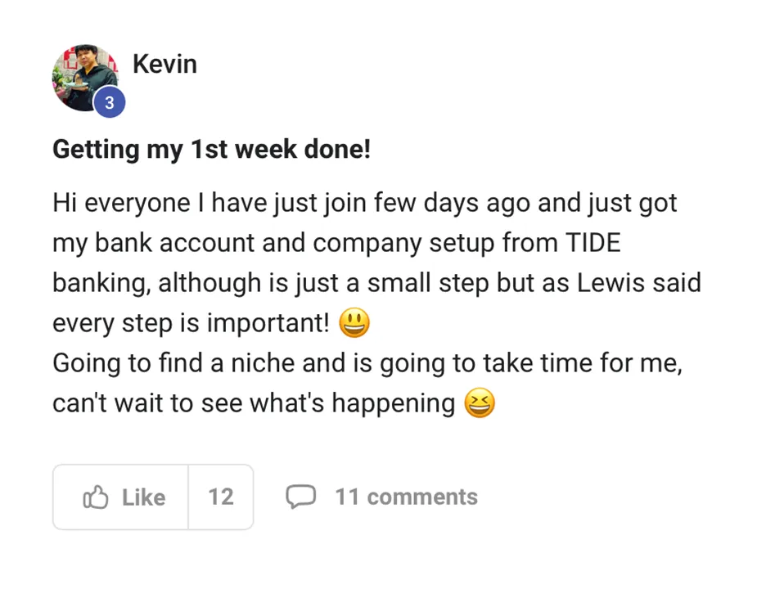The height and width of the screenshot is (589, 757).
Task: View the 11 comments
Action: pyautogui.click(x=406, y=497)
